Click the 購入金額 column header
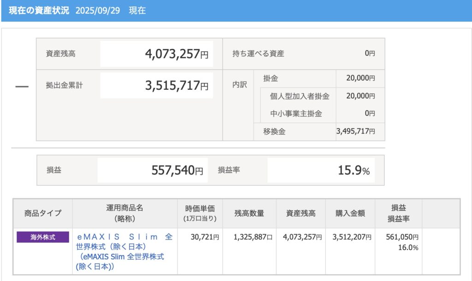 click(x=350, y=213)
